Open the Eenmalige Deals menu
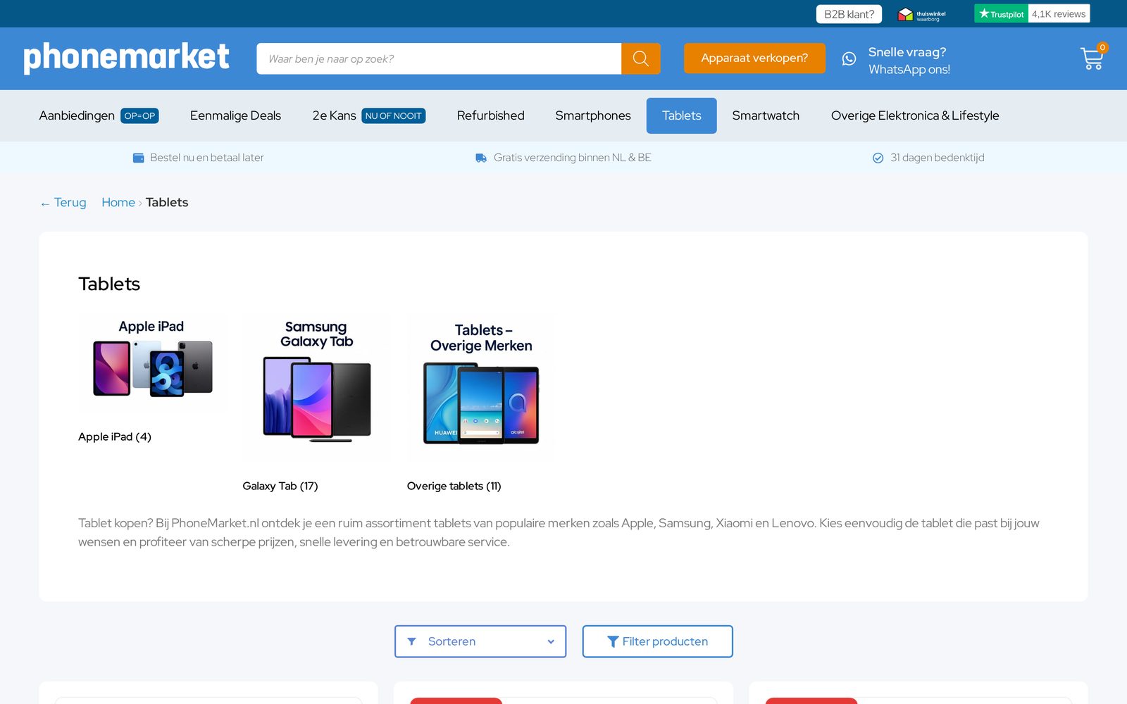 [x=235, y=115]
